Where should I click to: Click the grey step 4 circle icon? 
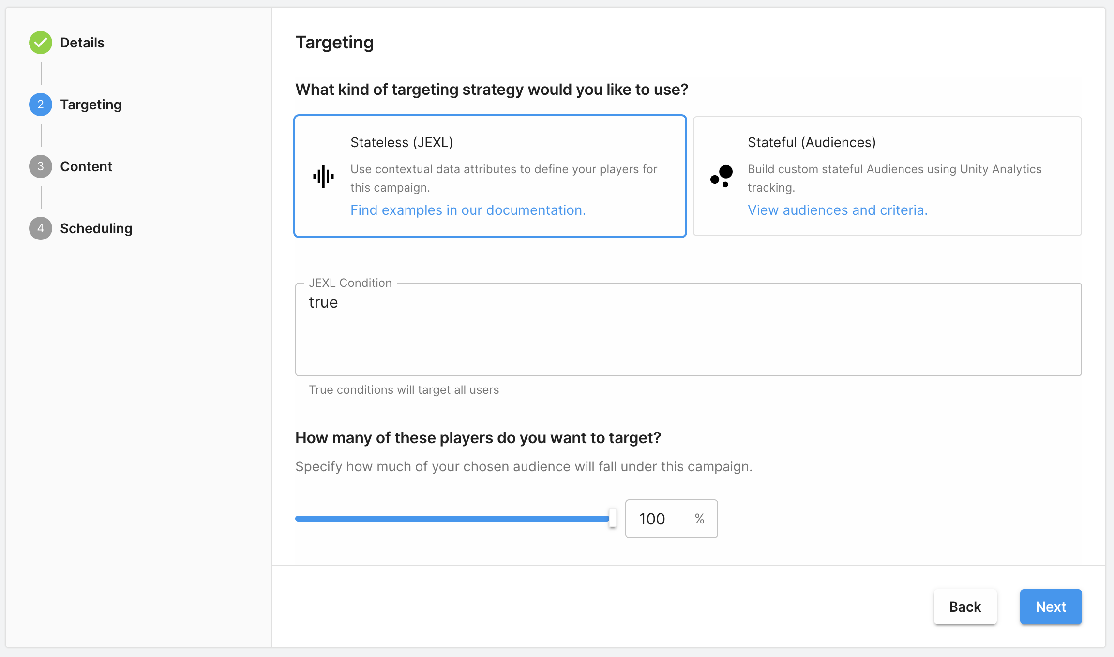(41, 228)
